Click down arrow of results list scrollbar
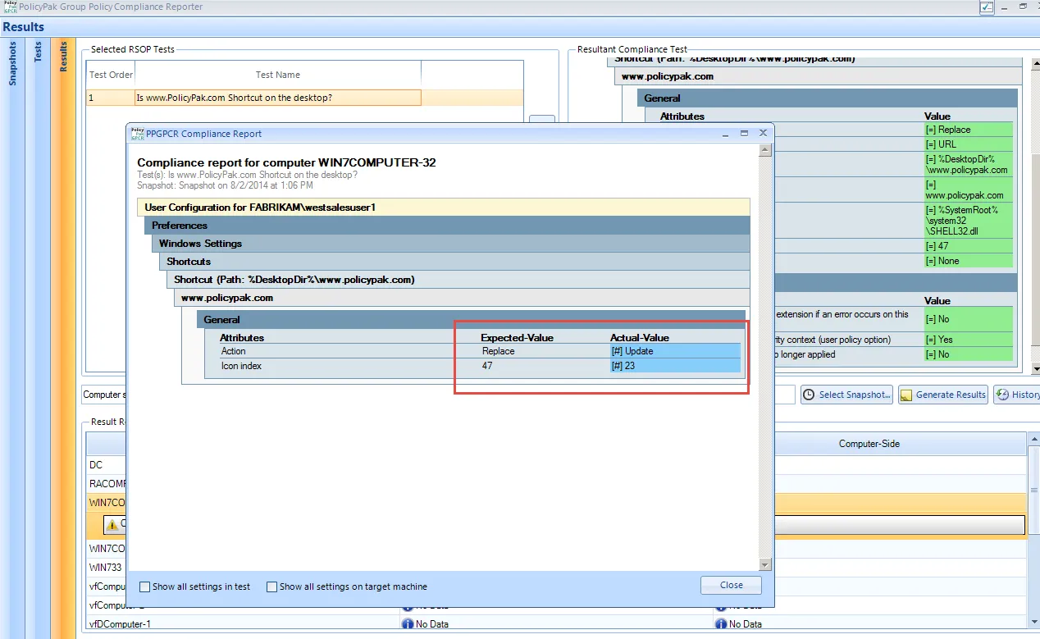Screen dimensions: 1040x639 point(1033,624)
